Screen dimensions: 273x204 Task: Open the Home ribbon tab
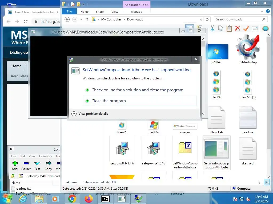pyautogui.click(x=85, y=12)
